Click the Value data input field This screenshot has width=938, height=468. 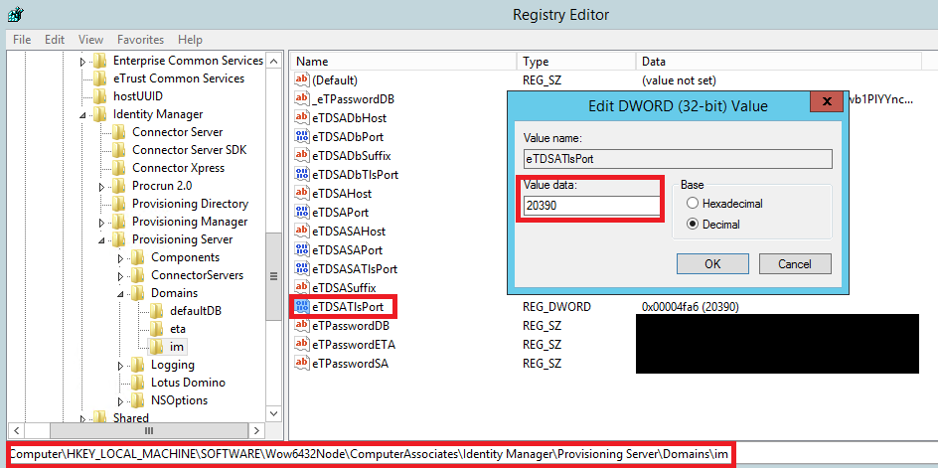(x=591, y=206)
